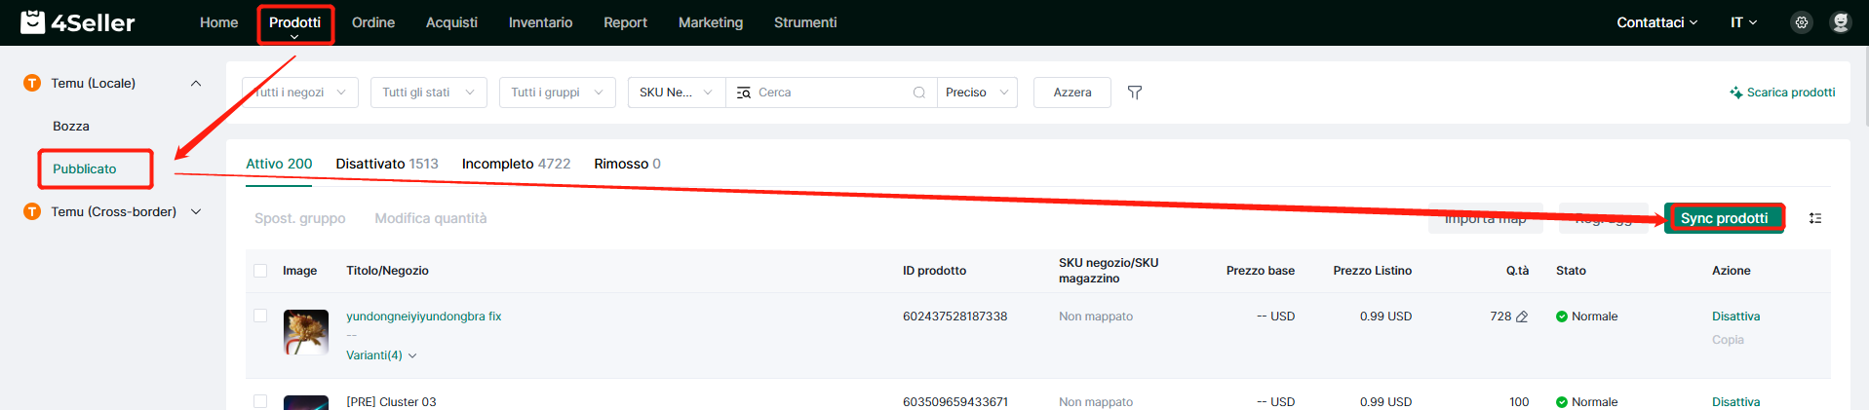Open the yundongneiyiyundongbra fix product link

423,317
